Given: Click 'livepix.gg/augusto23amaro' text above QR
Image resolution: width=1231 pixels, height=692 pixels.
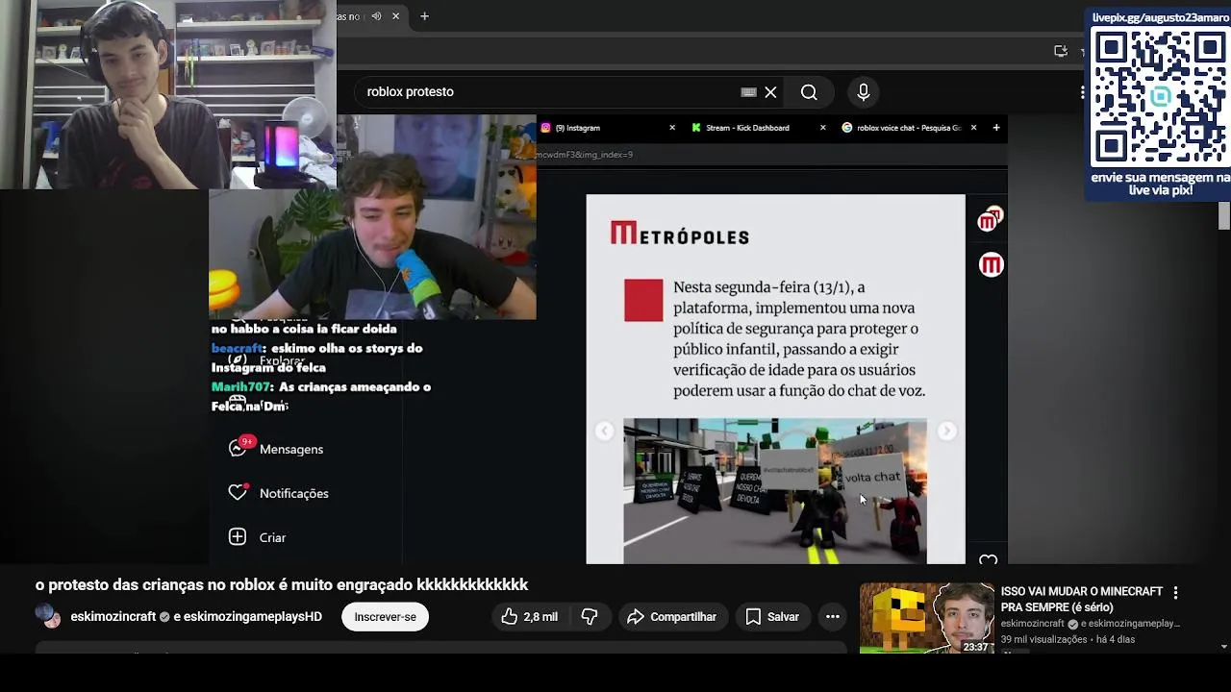Looking at the screenshot, I should (1159, 17).
